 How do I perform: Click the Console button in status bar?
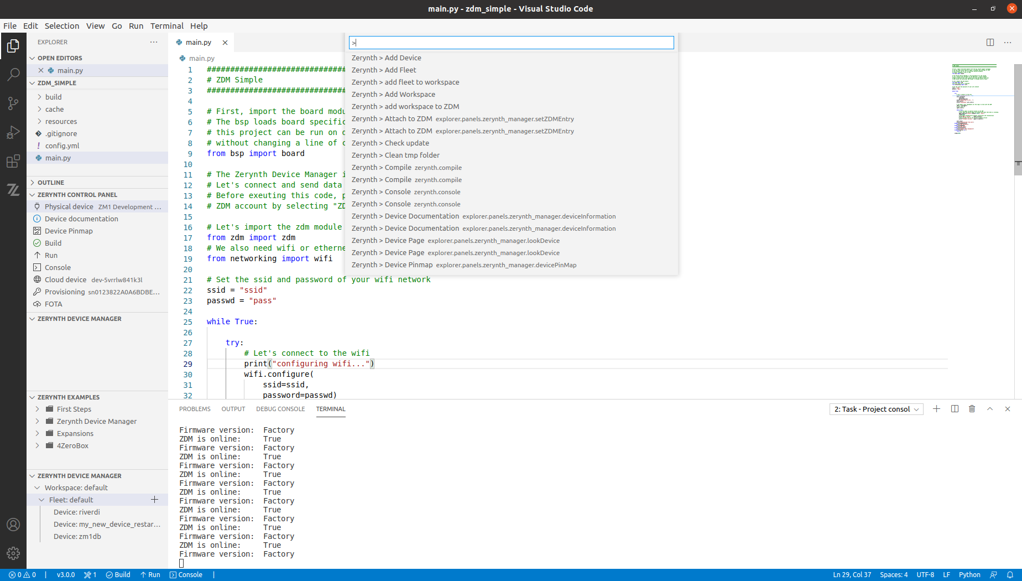(x=186, y=575)
